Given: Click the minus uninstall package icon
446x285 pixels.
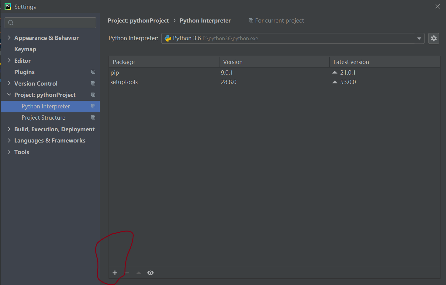Looking at the screenshot, I should coord(127,273).
